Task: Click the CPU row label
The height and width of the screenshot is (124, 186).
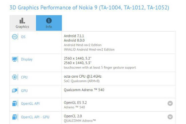Action: point(24,77)
